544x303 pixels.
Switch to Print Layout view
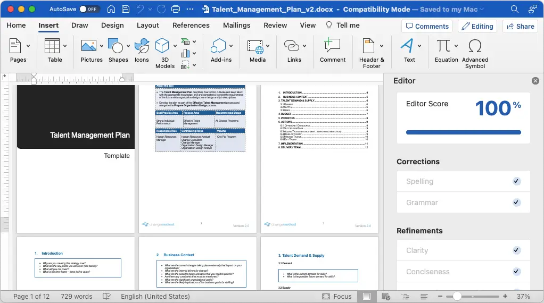pyautogui.click(x=367, y=297)
